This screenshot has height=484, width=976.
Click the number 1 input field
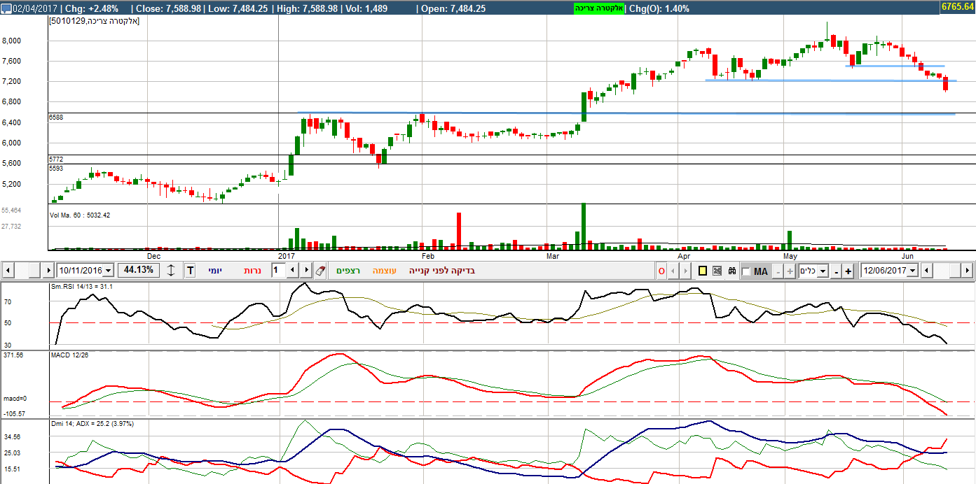278,271
